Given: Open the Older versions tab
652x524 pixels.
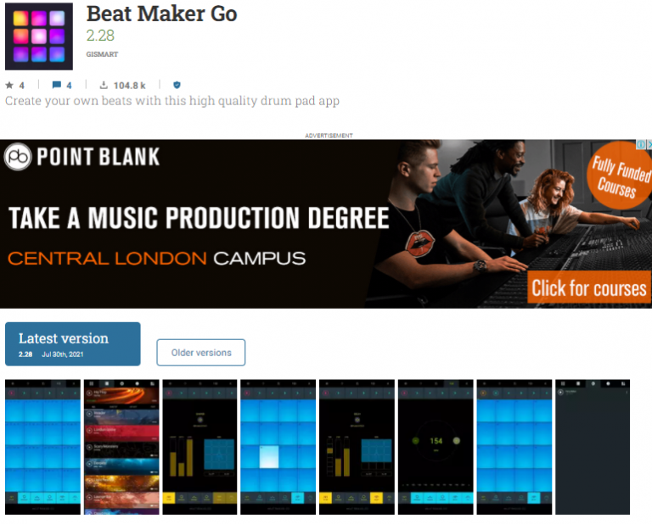Looking at the screenshot, I should (201, 353).
